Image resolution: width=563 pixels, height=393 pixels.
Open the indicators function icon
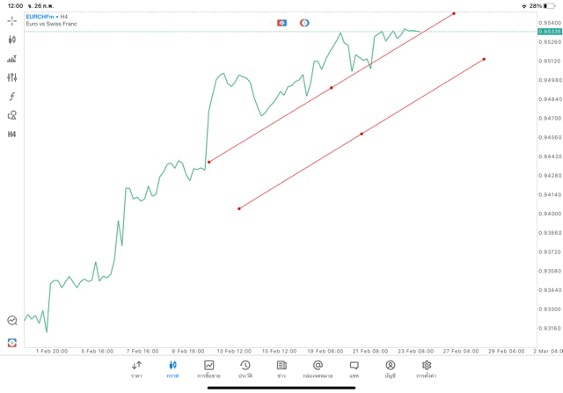coord(11,97)
